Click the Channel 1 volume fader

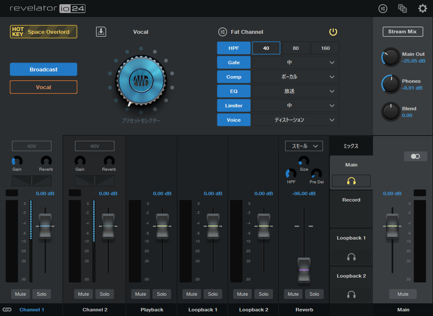click(x=45, y=226)
